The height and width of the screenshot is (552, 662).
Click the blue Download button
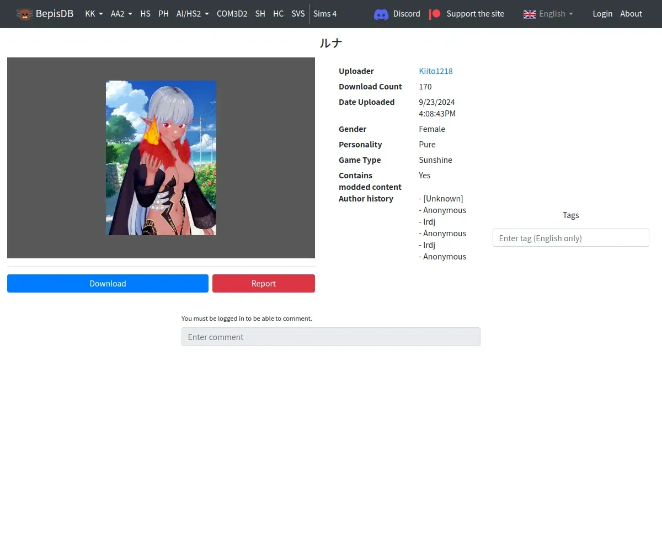point(108,283)
